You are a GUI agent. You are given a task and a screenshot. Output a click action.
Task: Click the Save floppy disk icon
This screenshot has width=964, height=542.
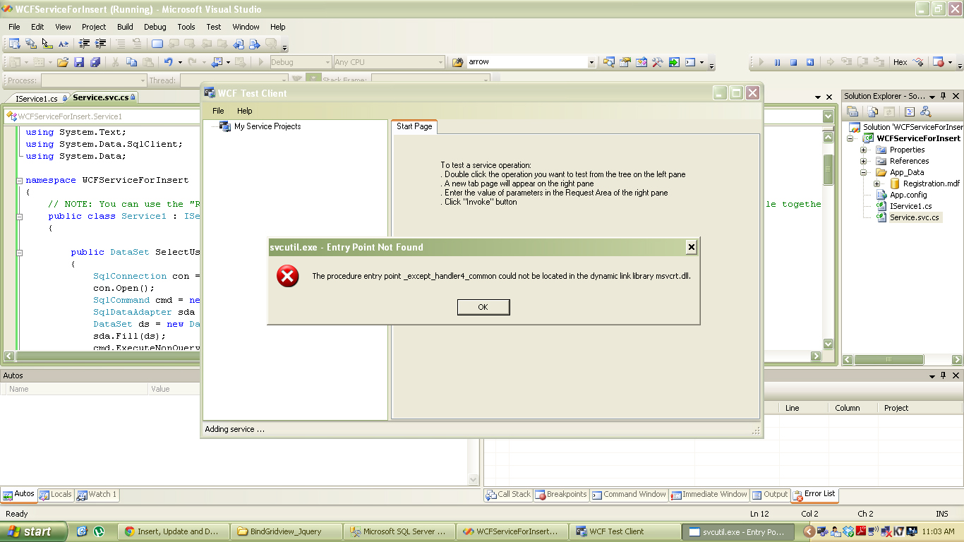(79, 62)
